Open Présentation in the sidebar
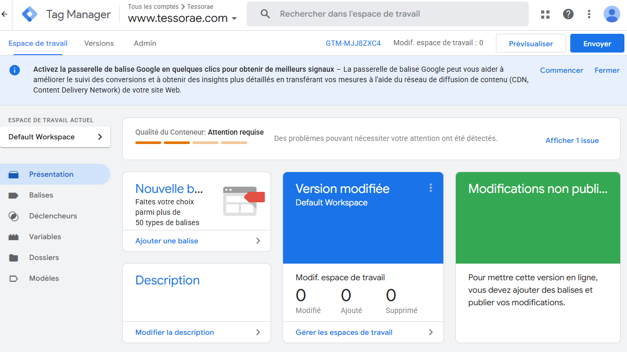 [55, 174]
